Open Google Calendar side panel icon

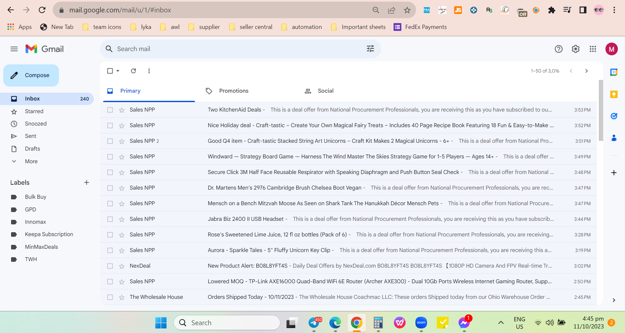click(x=614, y=72)
